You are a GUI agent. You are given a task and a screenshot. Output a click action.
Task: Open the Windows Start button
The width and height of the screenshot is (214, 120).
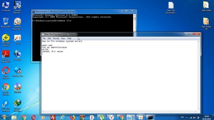[x=4, y=117]
